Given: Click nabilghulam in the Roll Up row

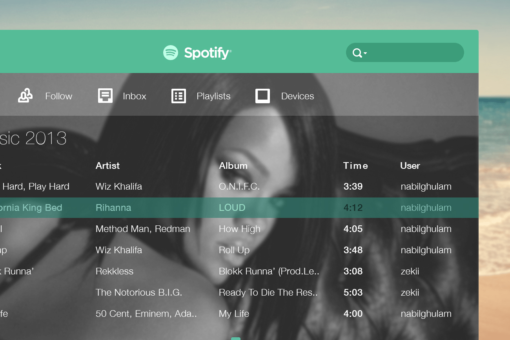Looking at the screenshot, I should [426, 250].
